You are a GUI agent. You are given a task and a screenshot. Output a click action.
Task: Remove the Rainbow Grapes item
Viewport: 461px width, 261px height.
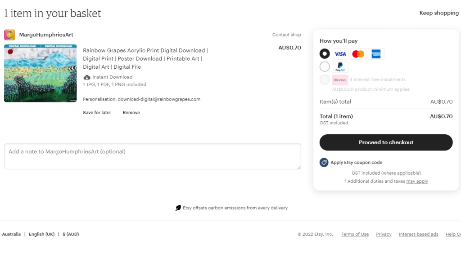click(131, 113)
